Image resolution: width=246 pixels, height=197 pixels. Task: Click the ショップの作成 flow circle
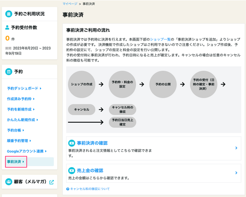[82, 84]
